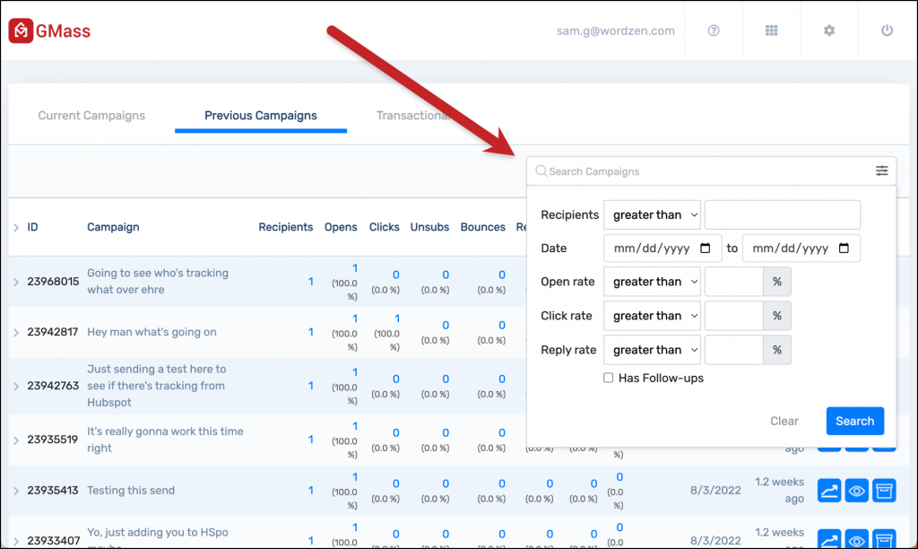Click the Search button
The image size is (918, 549).
point(854,421)
